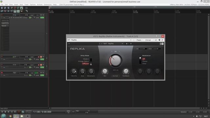Click the New project toolbar icon
Screen dimensions: 210x118
click(2, 8)
